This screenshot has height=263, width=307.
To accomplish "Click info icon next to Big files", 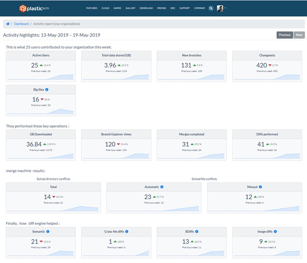I will click(46, 90).
